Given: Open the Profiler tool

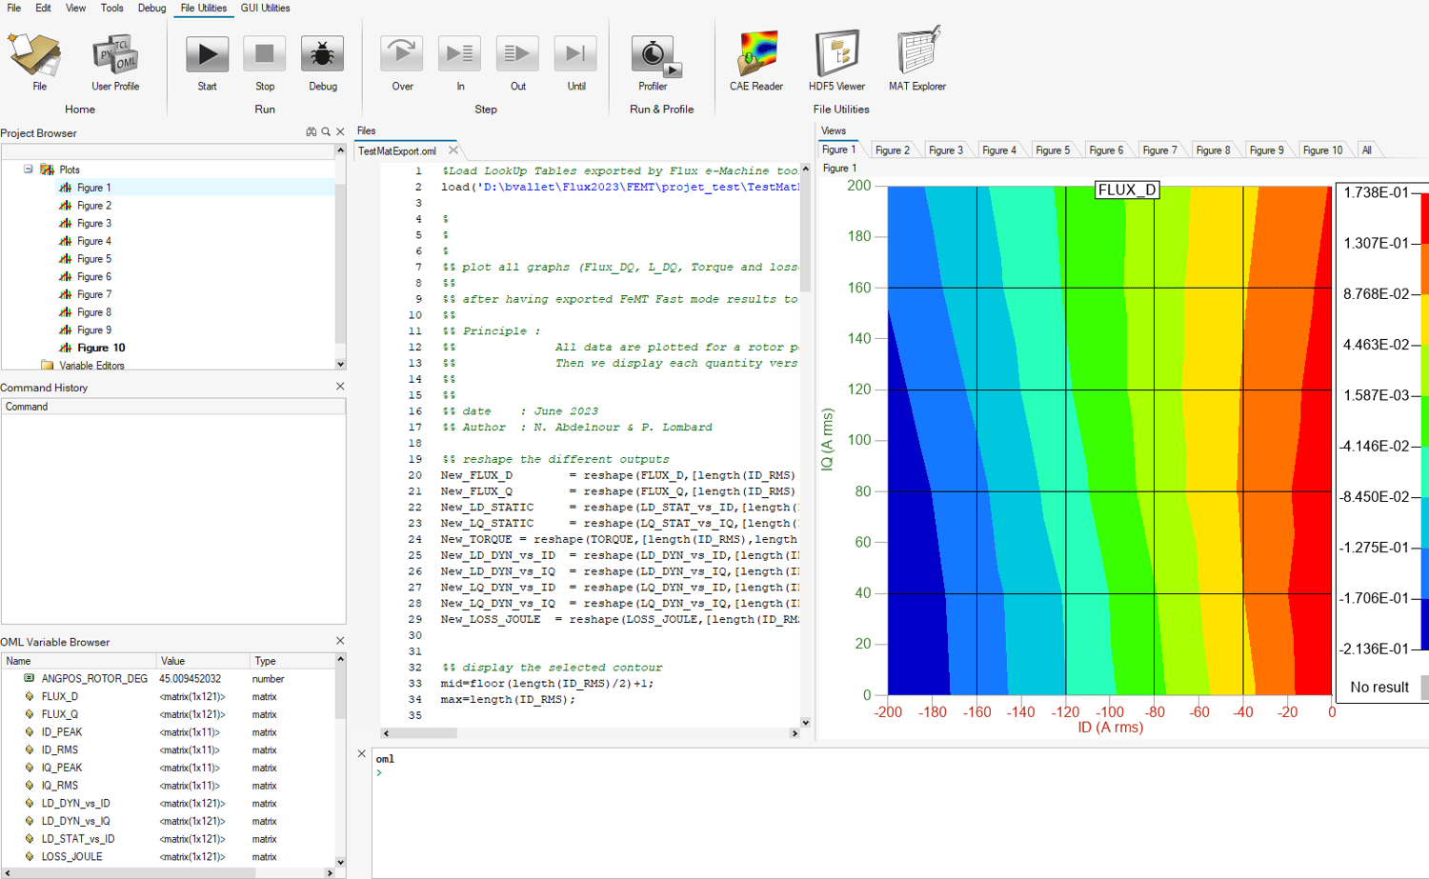Looking at the screenshot, I should tap(653, 55).
